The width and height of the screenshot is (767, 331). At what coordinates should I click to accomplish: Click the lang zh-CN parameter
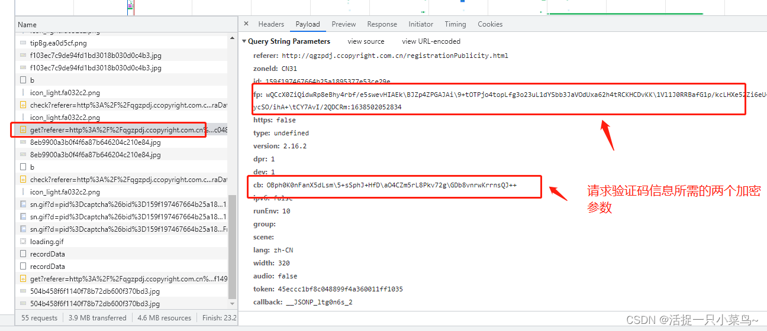[272, 250]
